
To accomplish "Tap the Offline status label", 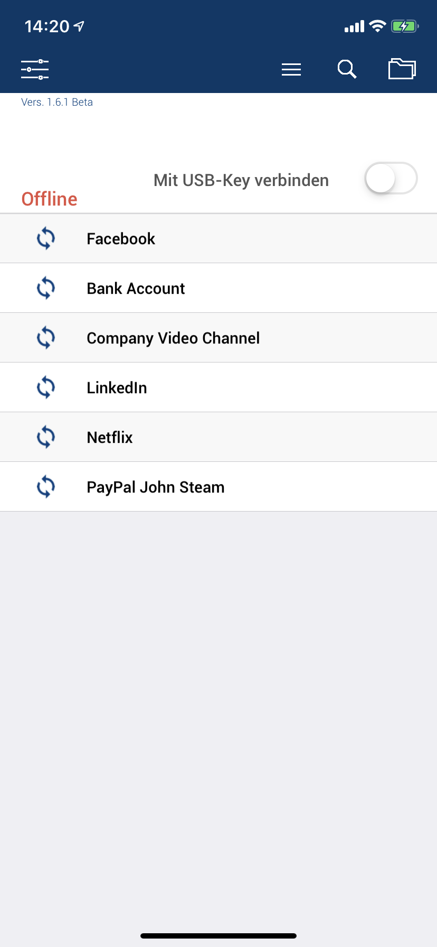I will (x=49, y=199).
